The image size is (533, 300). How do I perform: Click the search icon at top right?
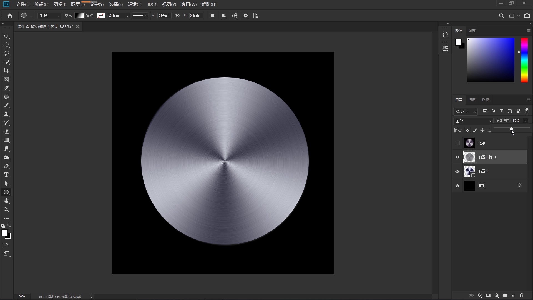point(501,16)
